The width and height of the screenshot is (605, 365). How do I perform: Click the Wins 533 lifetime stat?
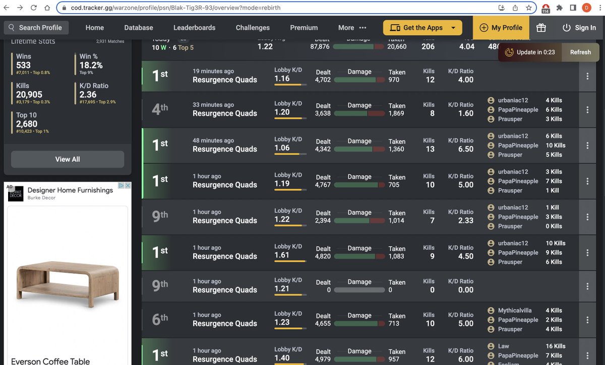[x=32, y=64]
